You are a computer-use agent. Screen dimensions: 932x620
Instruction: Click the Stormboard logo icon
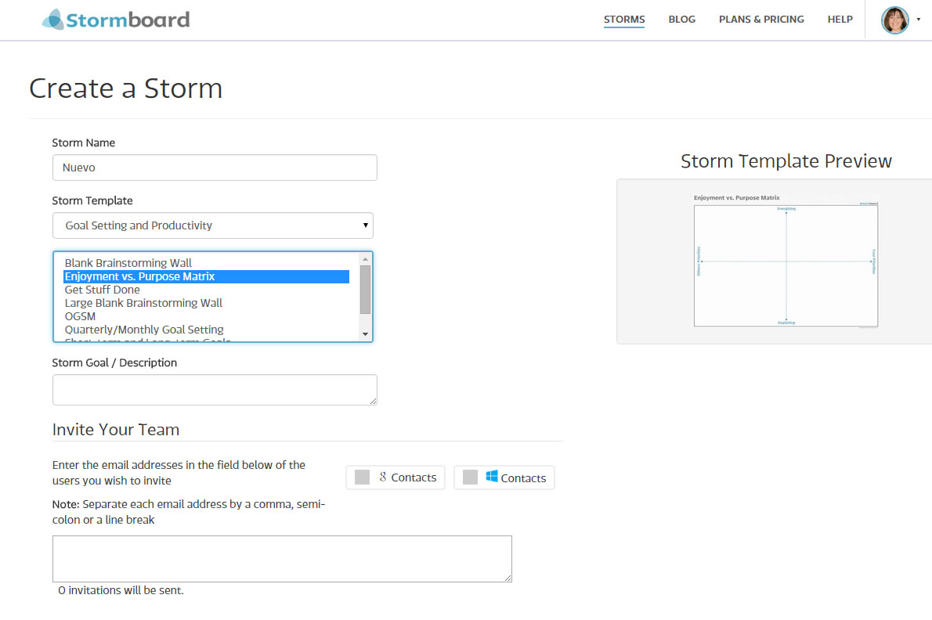click(52, 20)
